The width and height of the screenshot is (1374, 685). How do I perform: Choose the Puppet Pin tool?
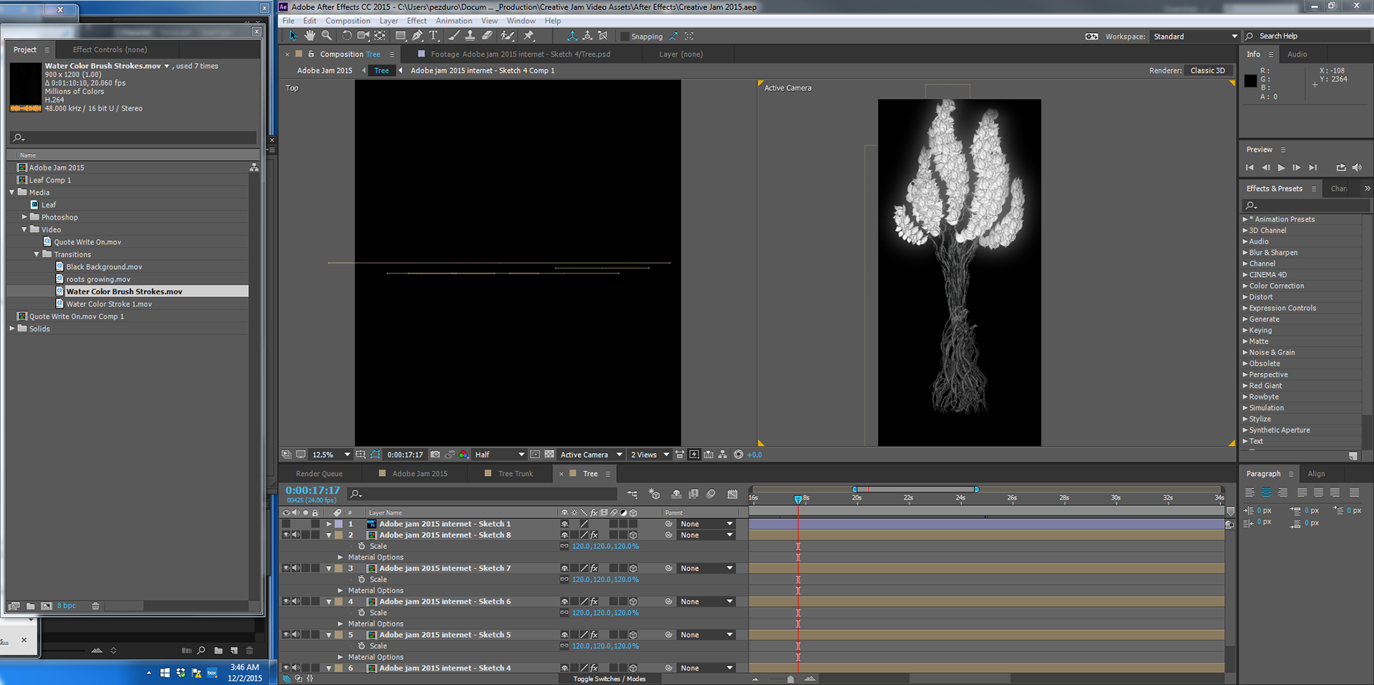tap(529, 36)
